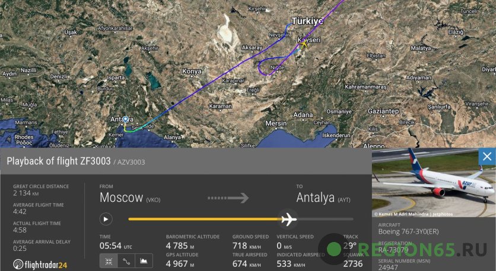Close the flight playback panel
Viewport: 496px width, 271px height.
(x=487, y=156)
